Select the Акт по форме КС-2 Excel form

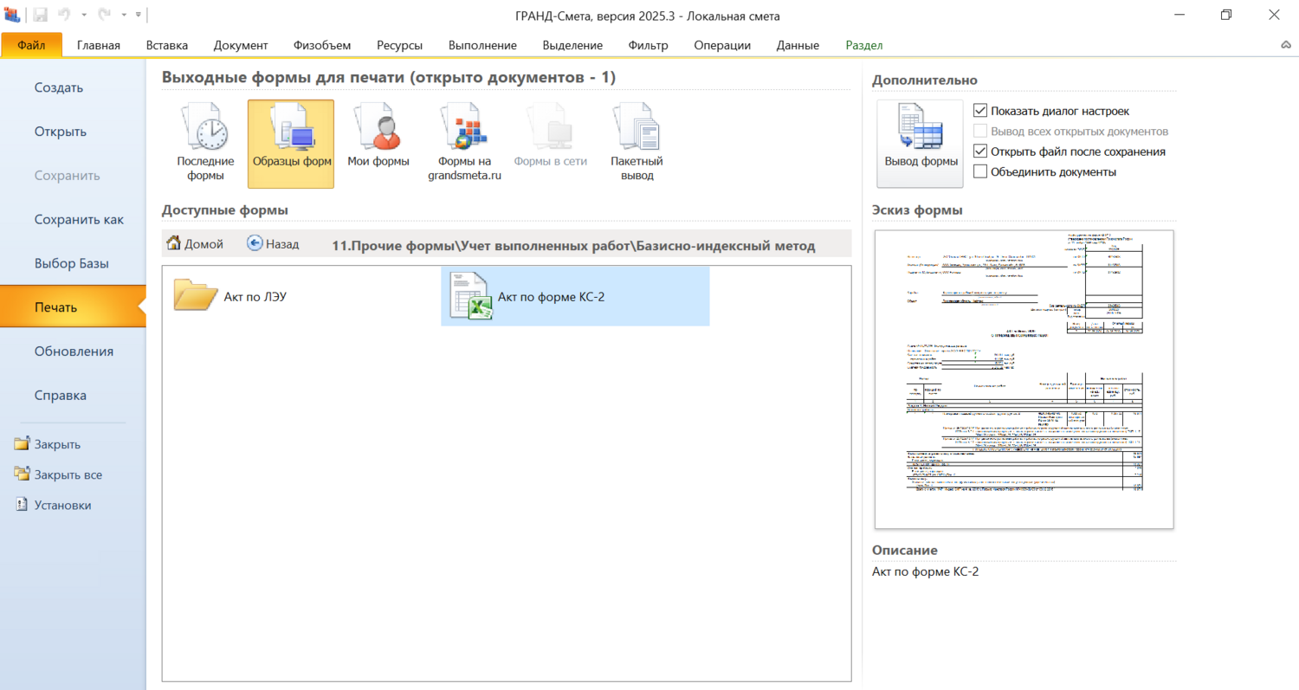575,296
